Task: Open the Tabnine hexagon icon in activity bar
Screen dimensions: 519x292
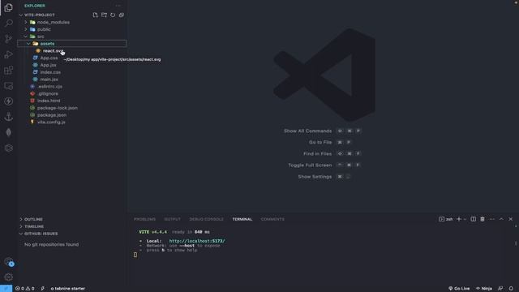Action: pos(9,148)
